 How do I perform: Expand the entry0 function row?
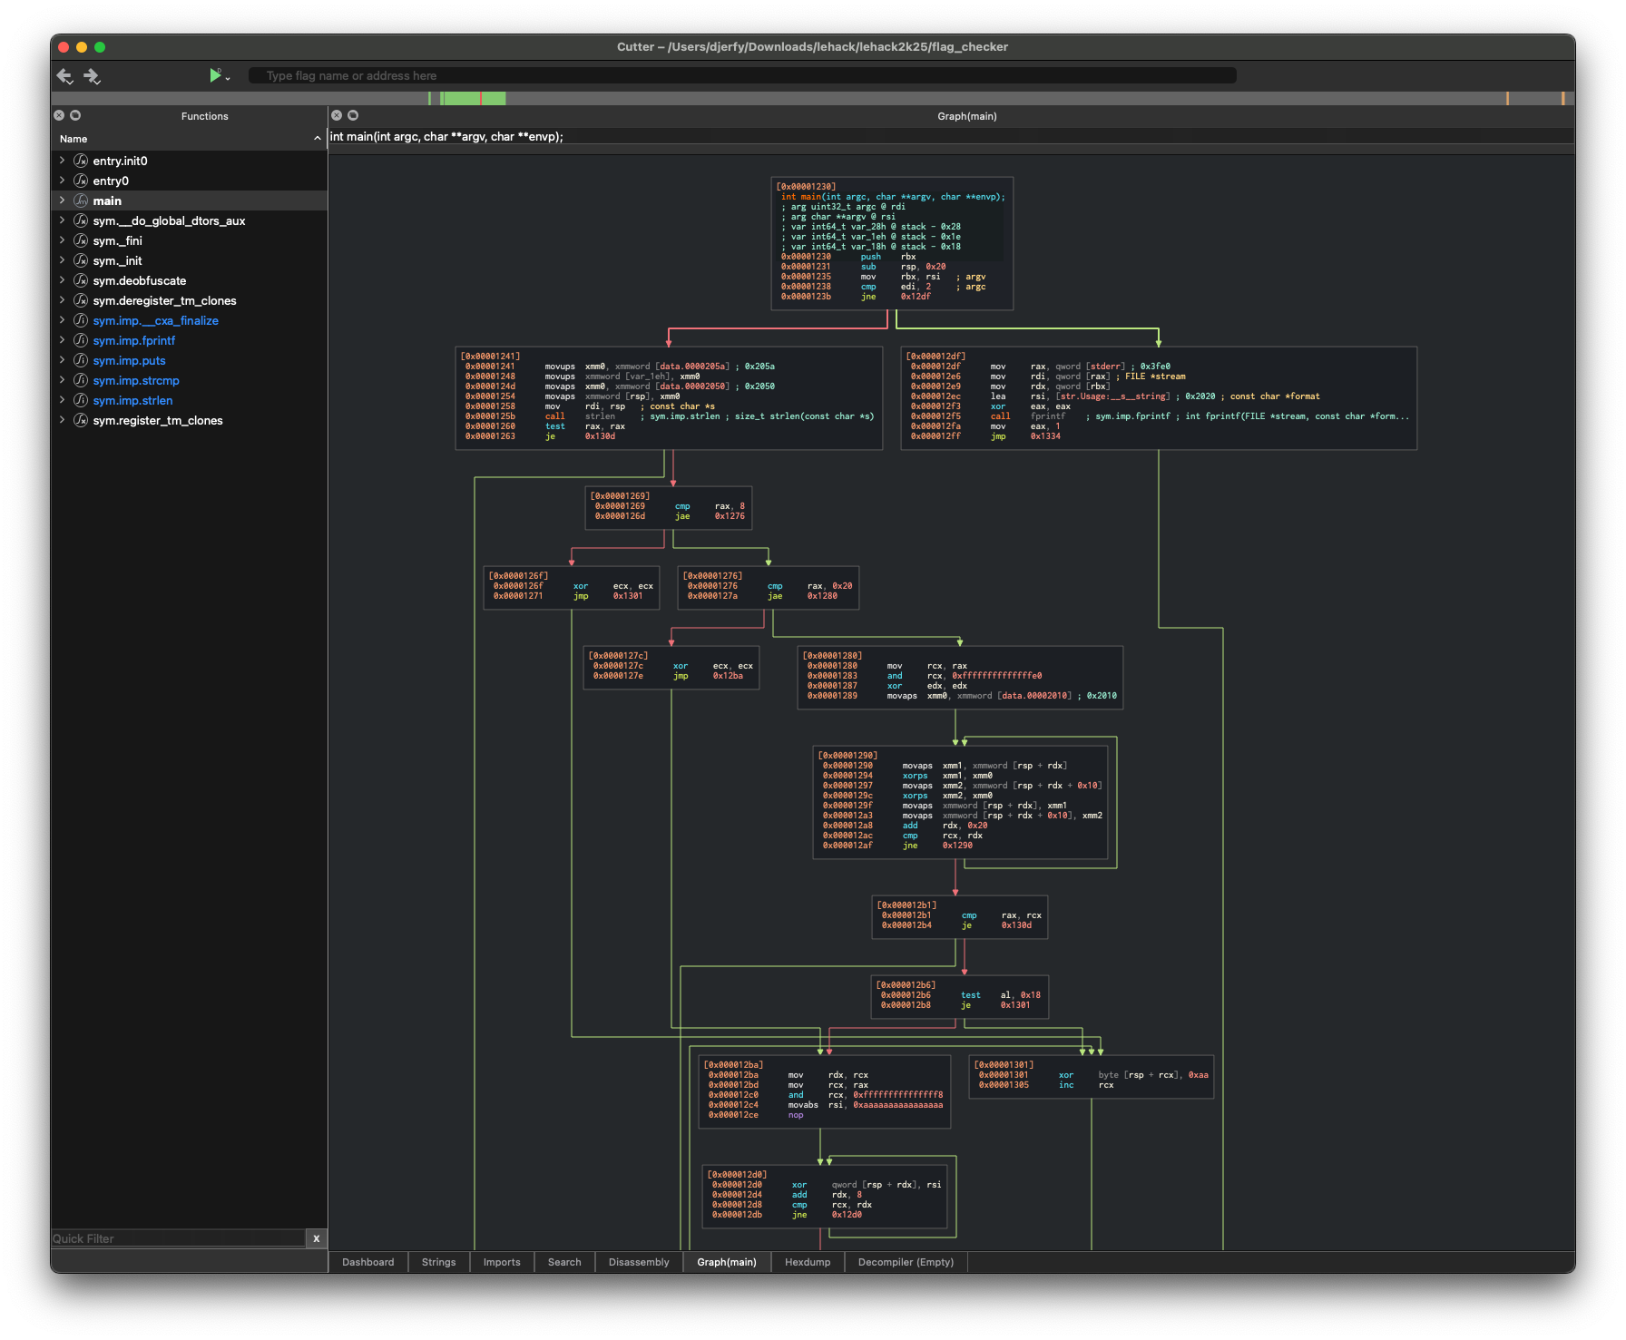62,181
